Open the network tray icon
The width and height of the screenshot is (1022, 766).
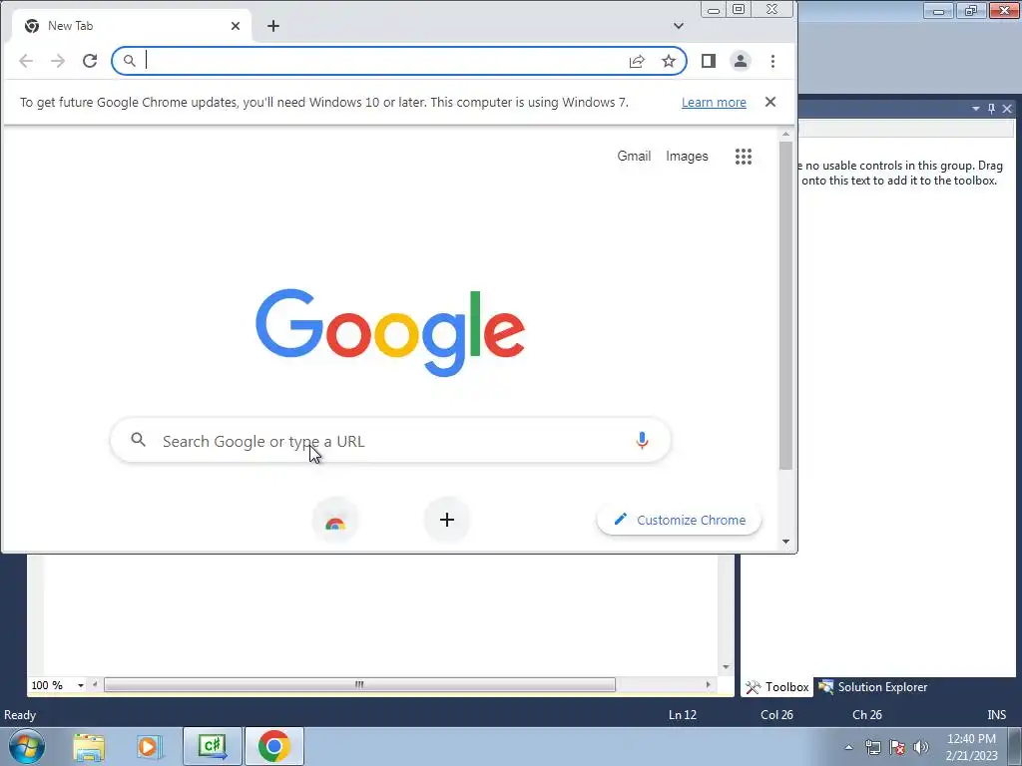[872, 747]
